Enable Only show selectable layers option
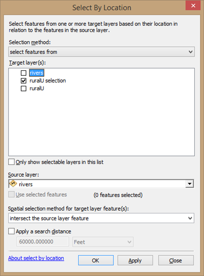This screenshot has height=276, width=204. coord(11,162)
